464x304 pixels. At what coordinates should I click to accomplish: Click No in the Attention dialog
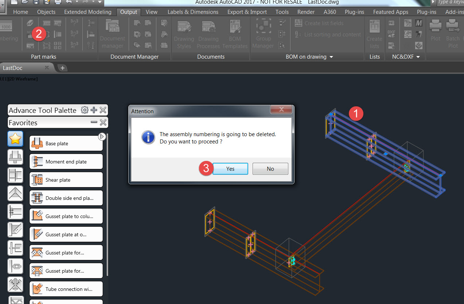270,169
